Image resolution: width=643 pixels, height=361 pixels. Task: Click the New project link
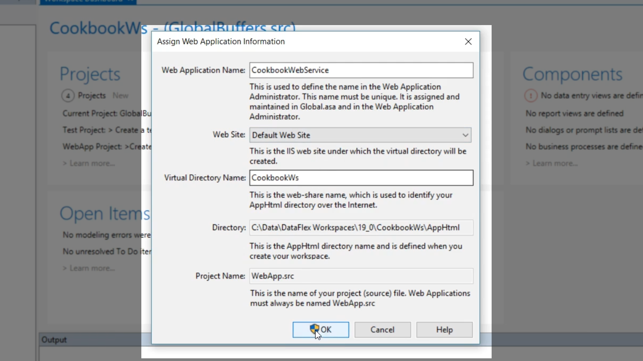pyautogui.click(x=120, y=96)
